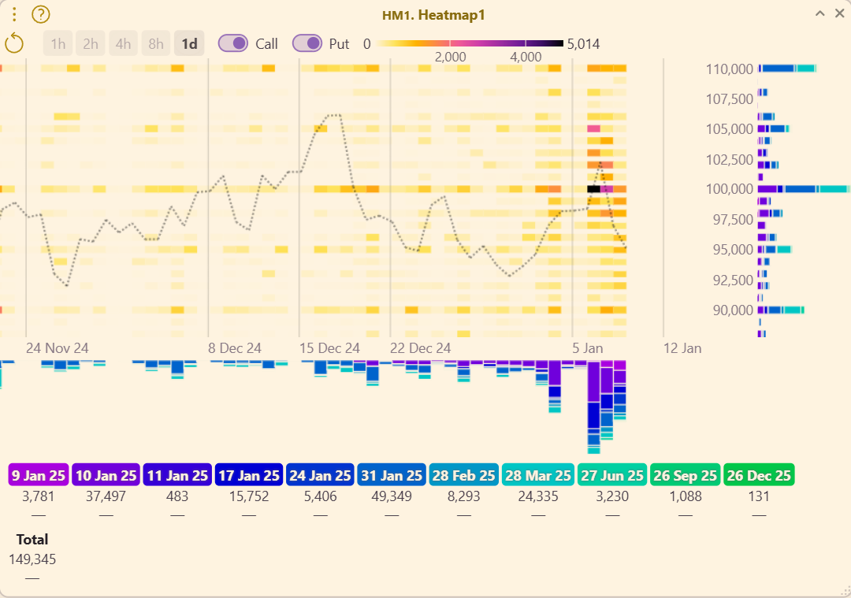851x598 pixels.
Task: Toggle the 28 Mar 25 expiry chip
Action: click(538, 475)
